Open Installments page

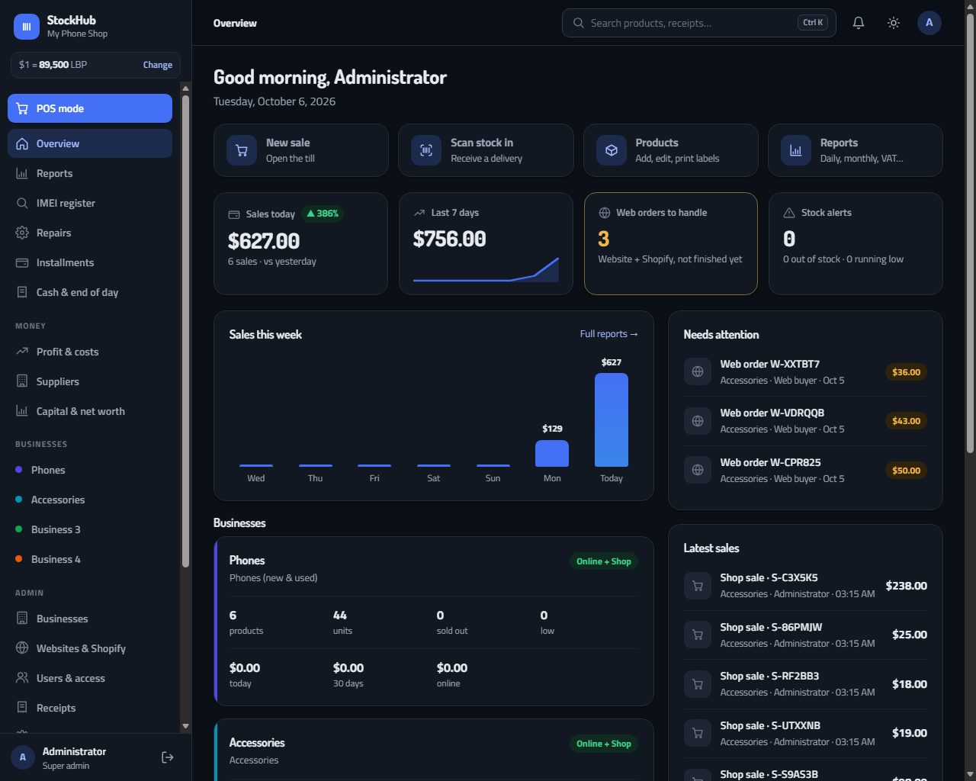[90, 262]
